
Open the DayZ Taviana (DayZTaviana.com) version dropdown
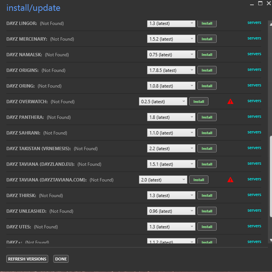(163, 180)
